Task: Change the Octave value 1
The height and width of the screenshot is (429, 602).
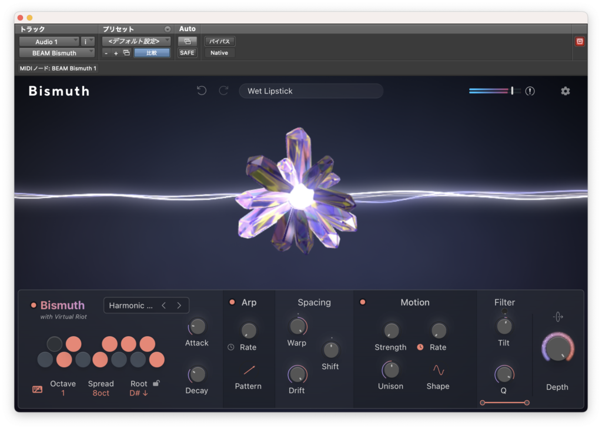Action: (63, 393)
